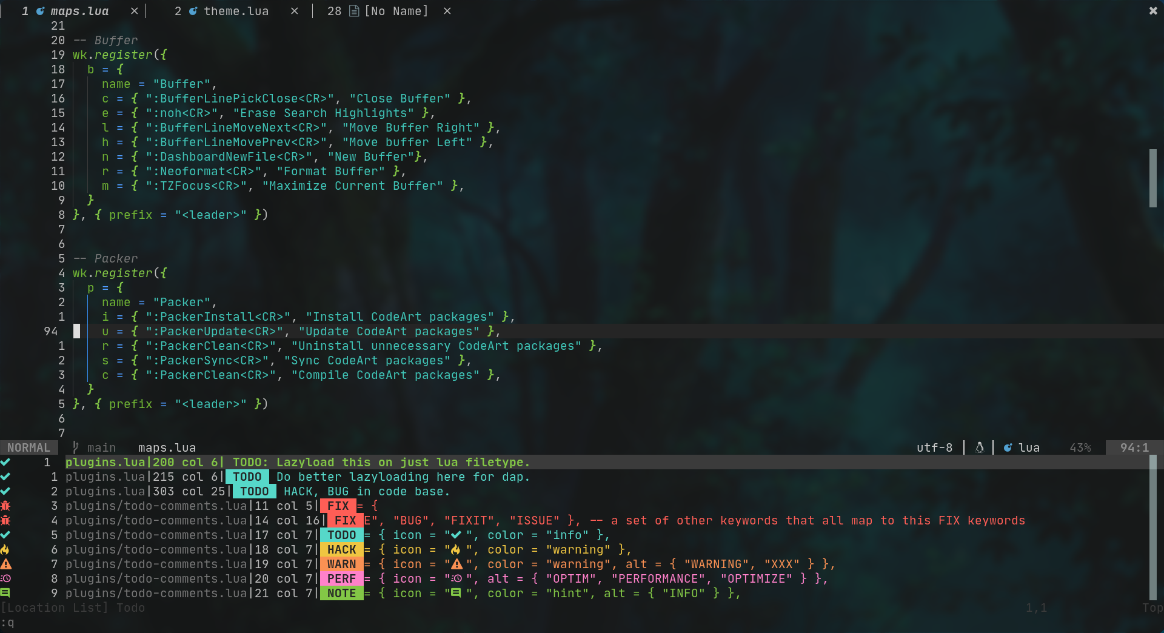
Task: Click the TODO badge on todo-comments.lua line 17
Action: pyautogui.click(x=341, y=535)
